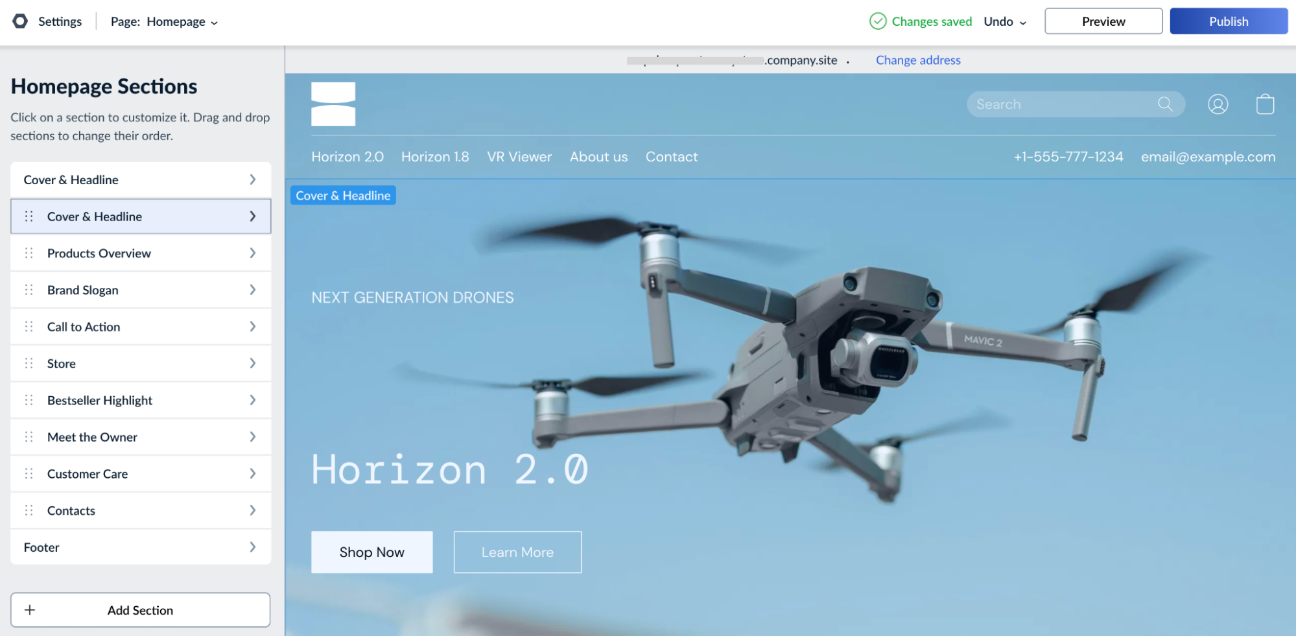Open the About us nav item
The width and height of the screenshot is (1296, 636).
(x=598, y=157)
